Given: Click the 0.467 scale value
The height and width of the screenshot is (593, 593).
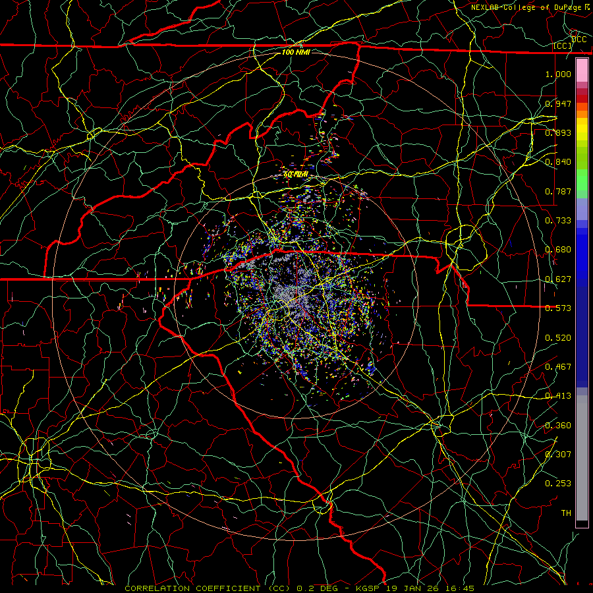Looking at the screenshot, I should pyautogui.click(x=558, y=367).
